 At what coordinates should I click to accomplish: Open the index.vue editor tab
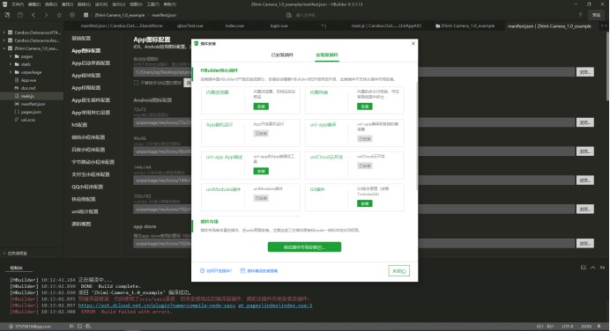click(x=234, y=26)
